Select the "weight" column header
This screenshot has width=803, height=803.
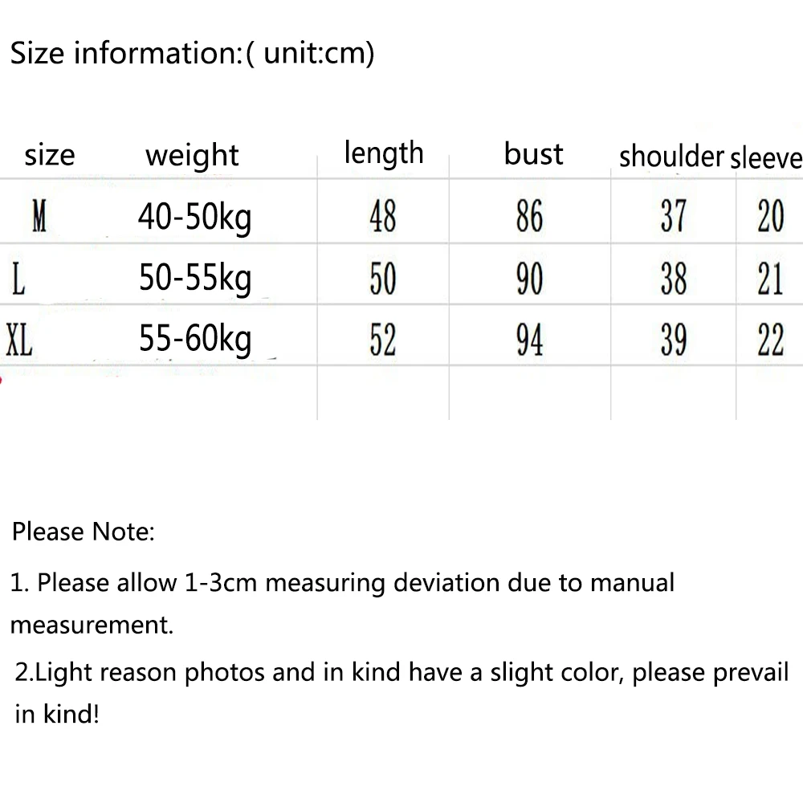[x=192, y=155]
